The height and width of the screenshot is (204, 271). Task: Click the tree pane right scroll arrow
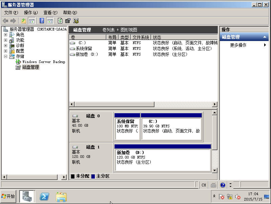64,177
